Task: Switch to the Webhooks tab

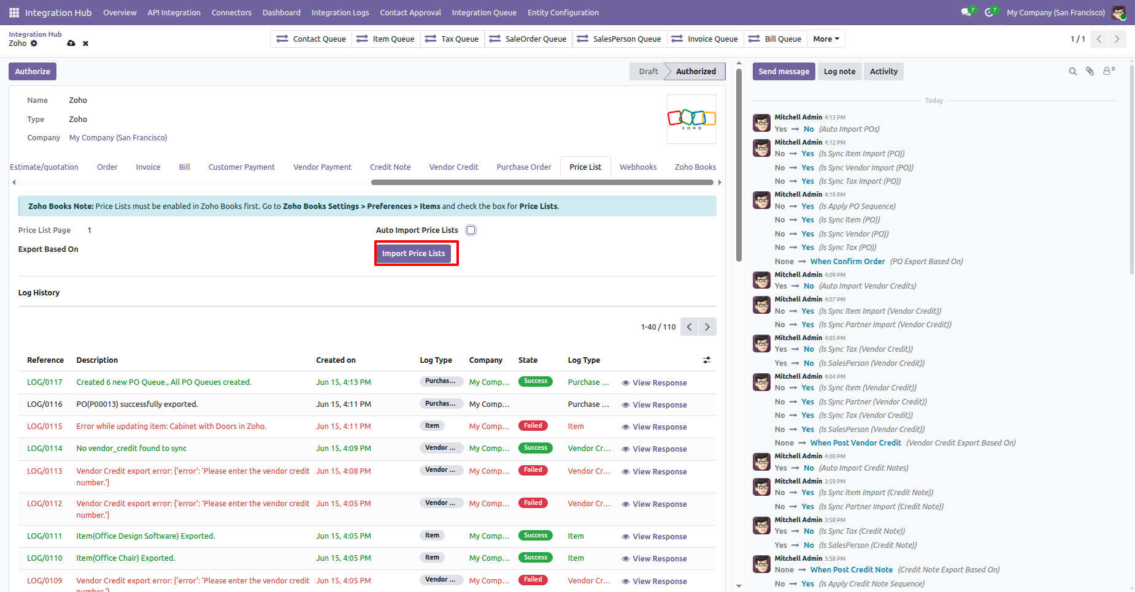Action: point(638,167)
